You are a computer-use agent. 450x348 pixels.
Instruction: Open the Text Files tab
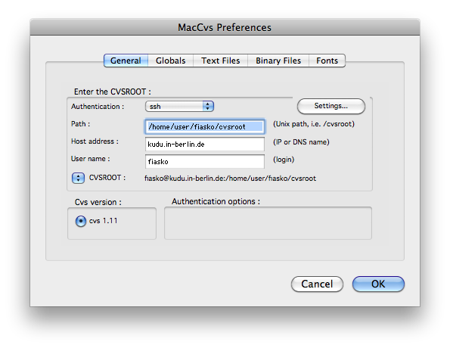220,61
